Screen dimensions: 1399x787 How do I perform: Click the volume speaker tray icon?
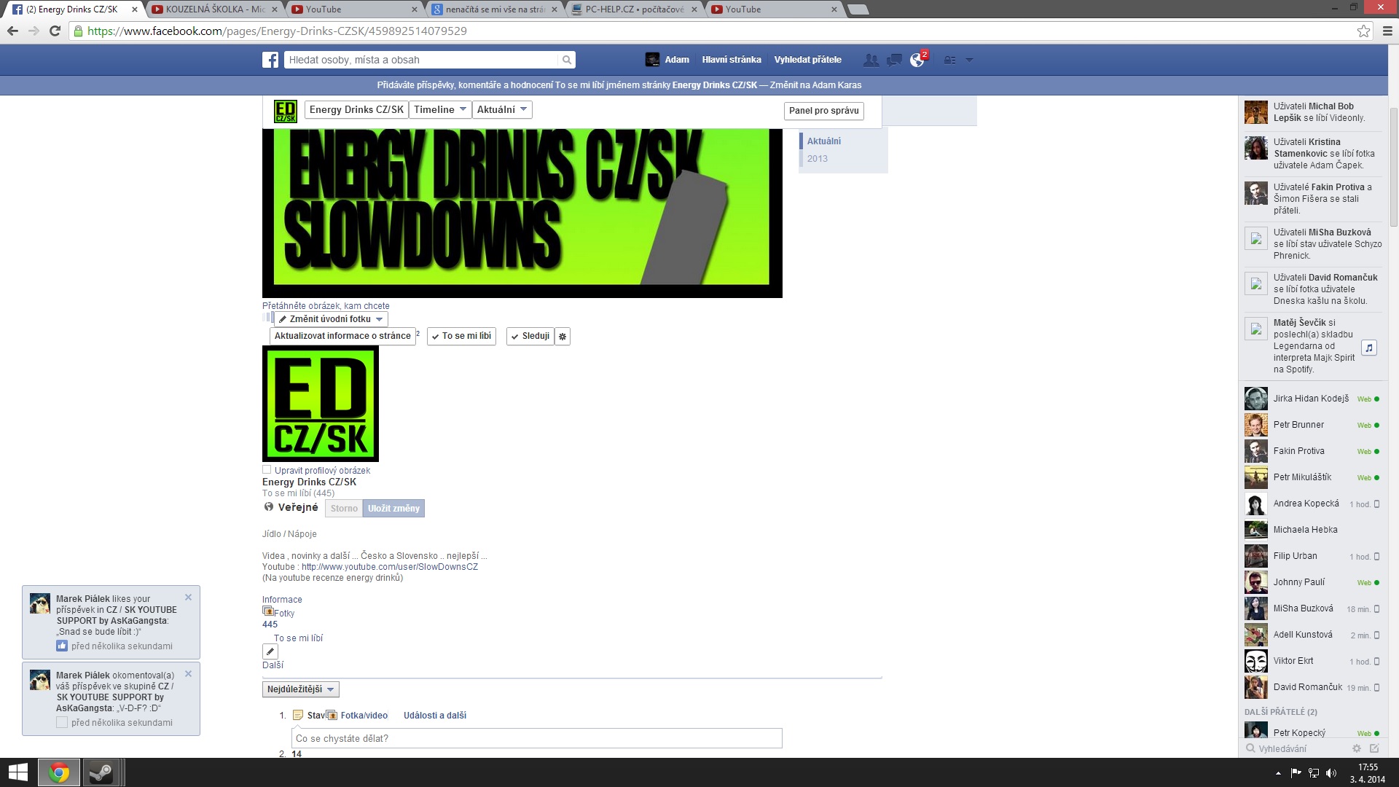1331,773
